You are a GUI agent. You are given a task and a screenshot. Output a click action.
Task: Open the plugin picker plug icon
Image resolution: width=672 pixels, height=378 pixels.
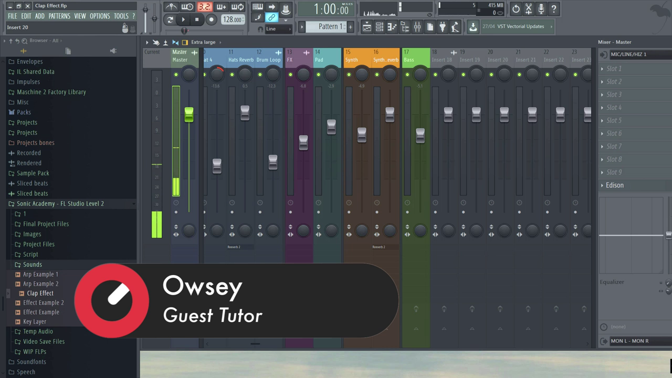click(x=443, y=27)
